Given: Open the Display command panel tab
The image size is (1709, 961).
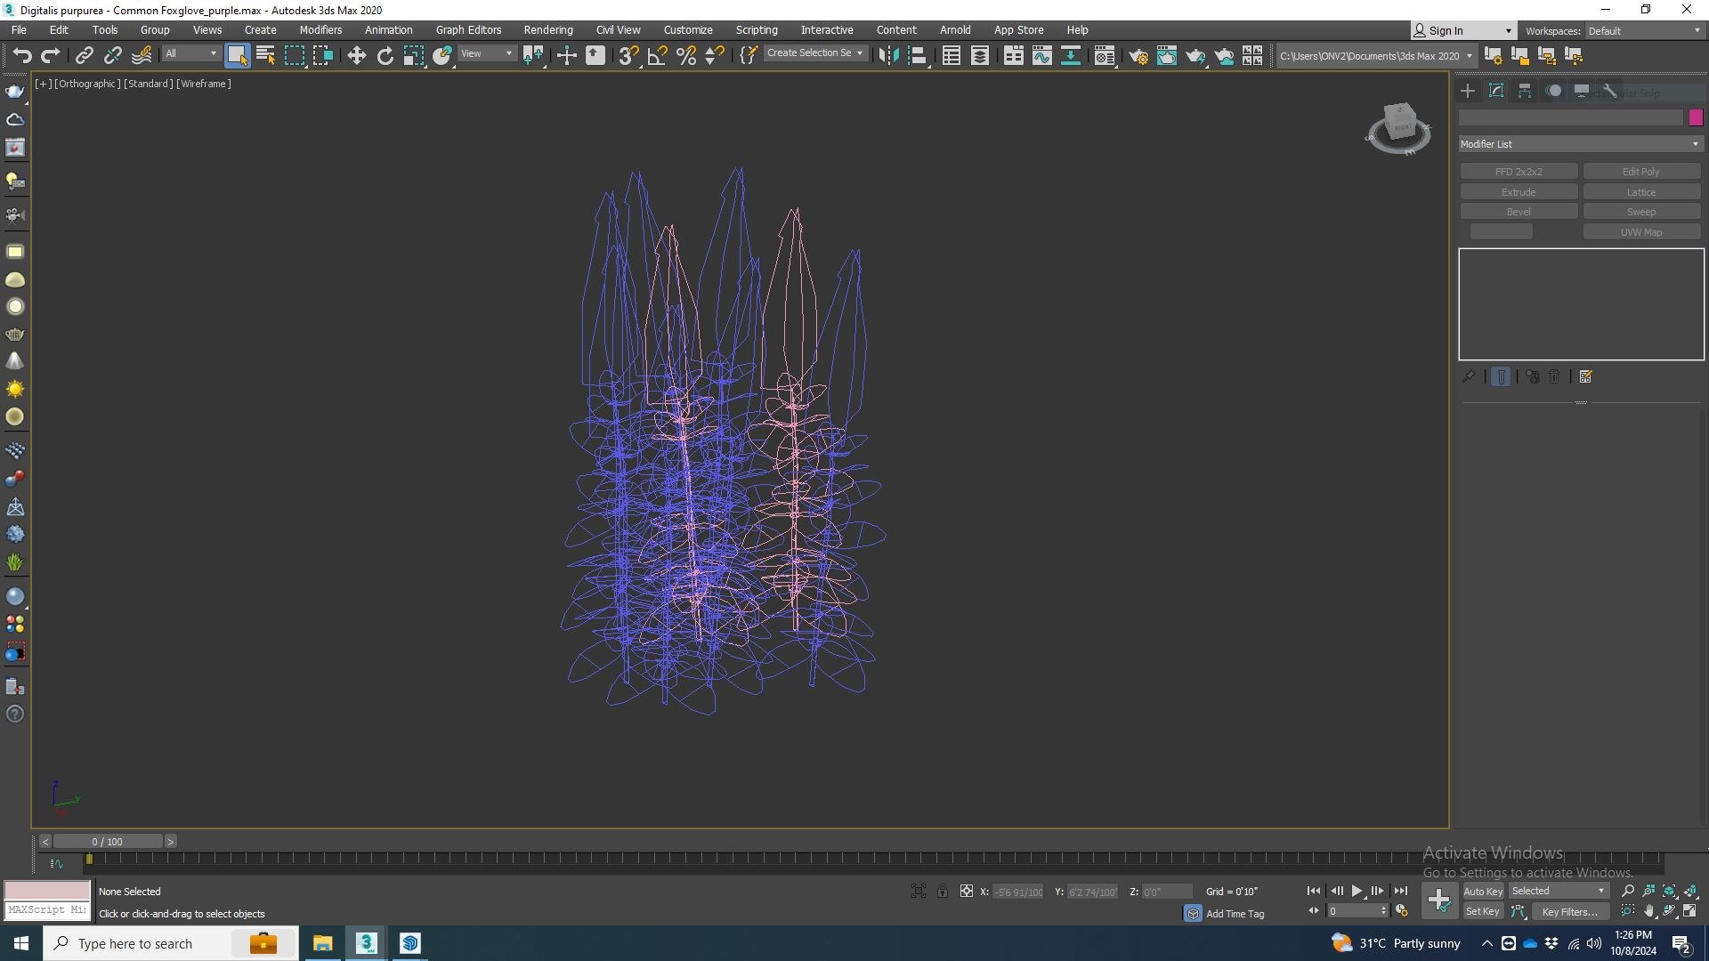Looking at the screenshot, I should [x=1582, y=91].
